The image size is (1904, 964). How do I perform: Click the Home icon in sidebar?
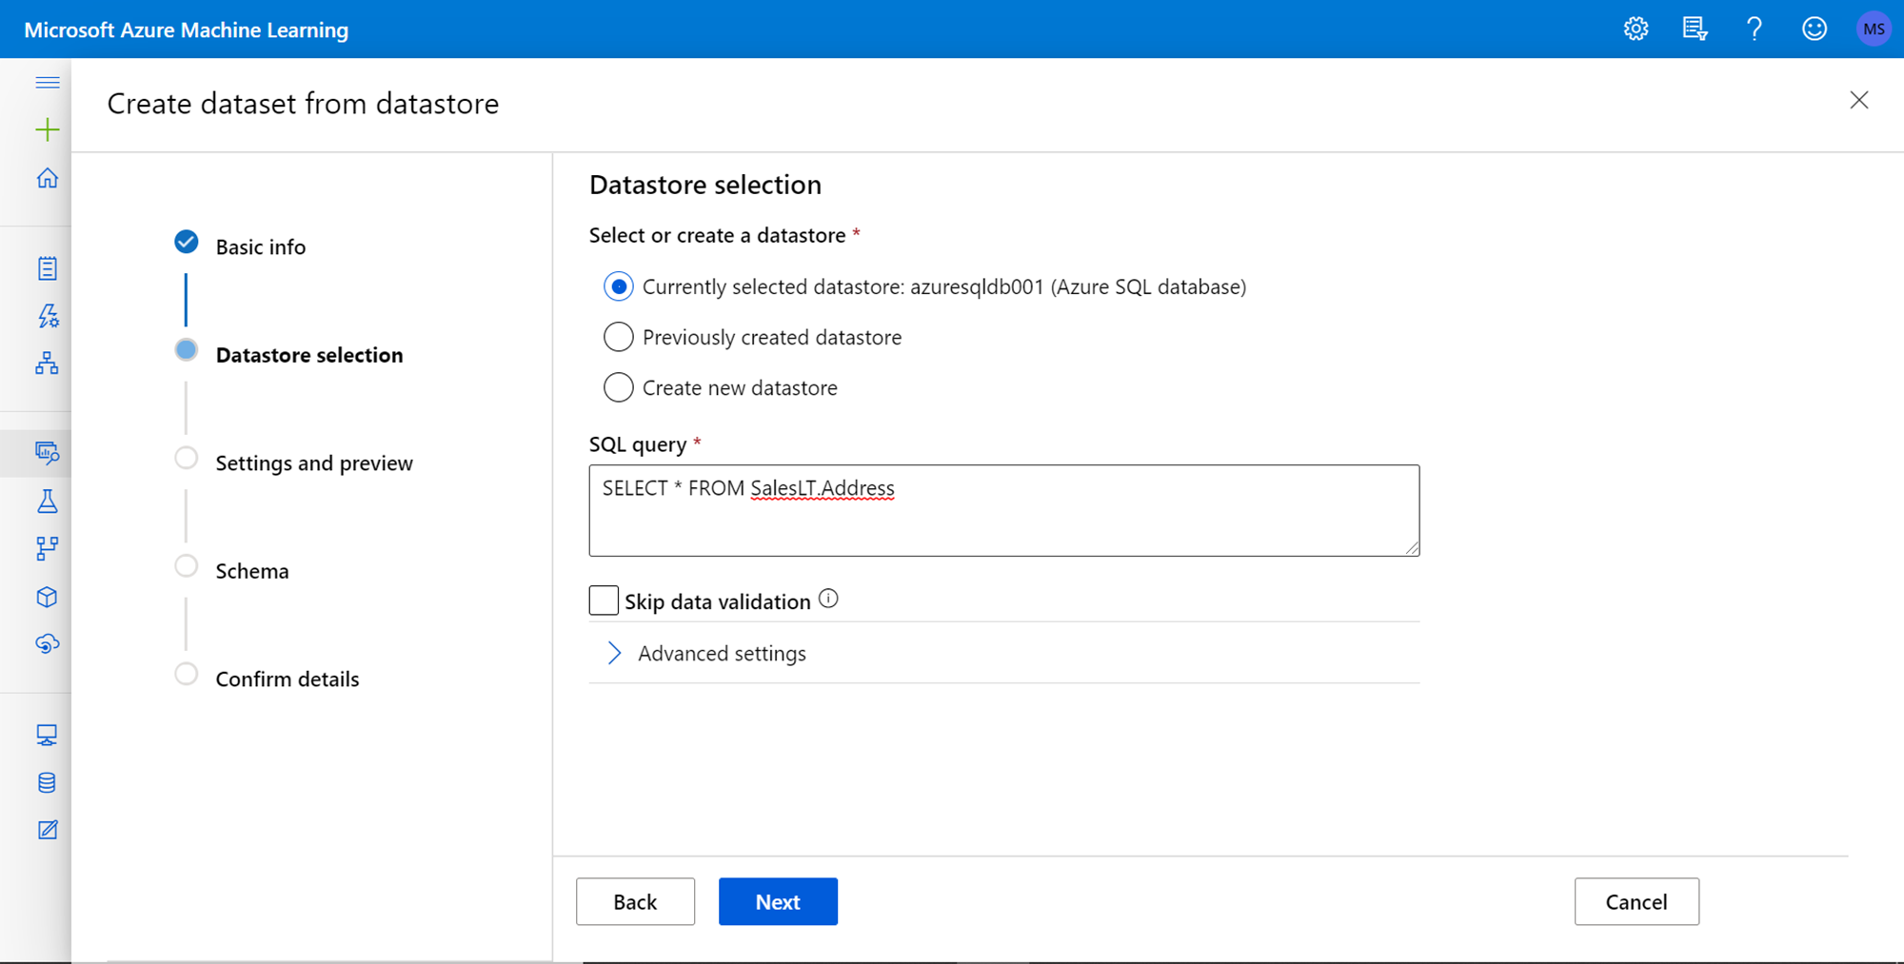tap(47, 178)
